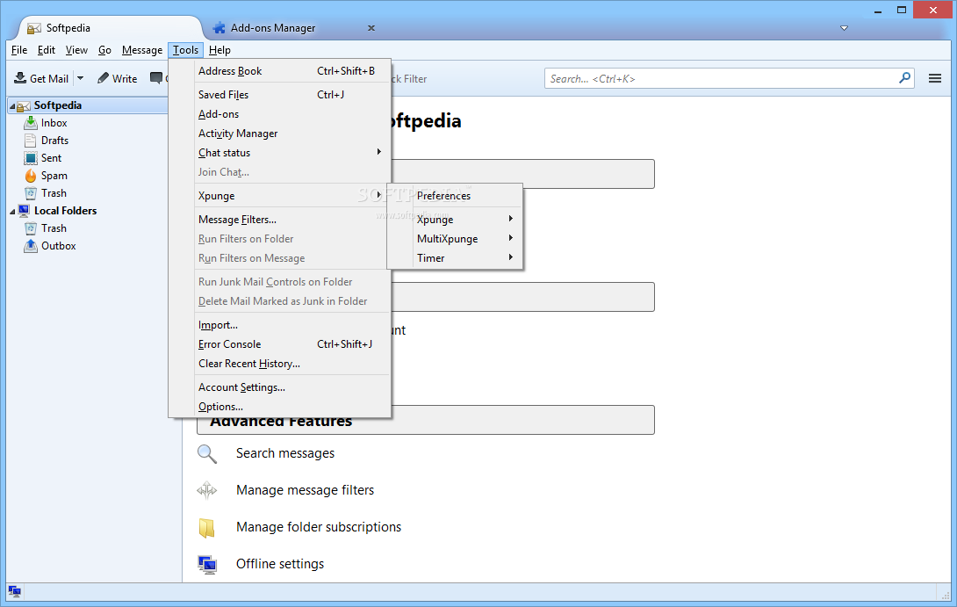Click the chat toolbar icon next to Write
This screenshot has width=957, height=607.
[x=157, y=78]
